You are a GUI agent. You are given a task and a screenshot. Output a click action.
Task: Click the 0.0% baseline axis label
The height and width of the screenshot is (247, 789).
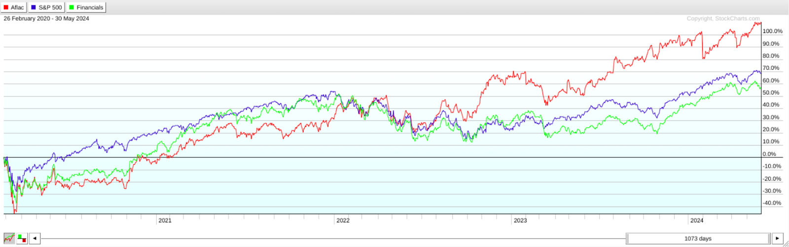[769, 154]
